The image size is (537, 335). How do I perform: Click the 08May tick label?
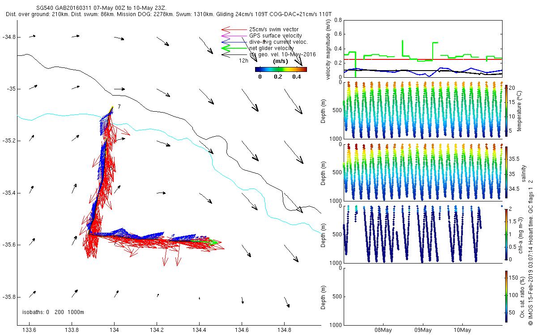(x=384, y=330)
